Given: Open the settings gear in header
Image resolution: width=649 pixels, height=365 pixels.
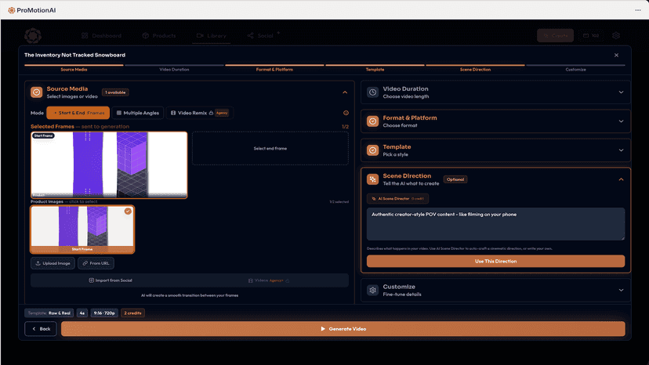Looking at the screenshot, I should coord(616,35).
